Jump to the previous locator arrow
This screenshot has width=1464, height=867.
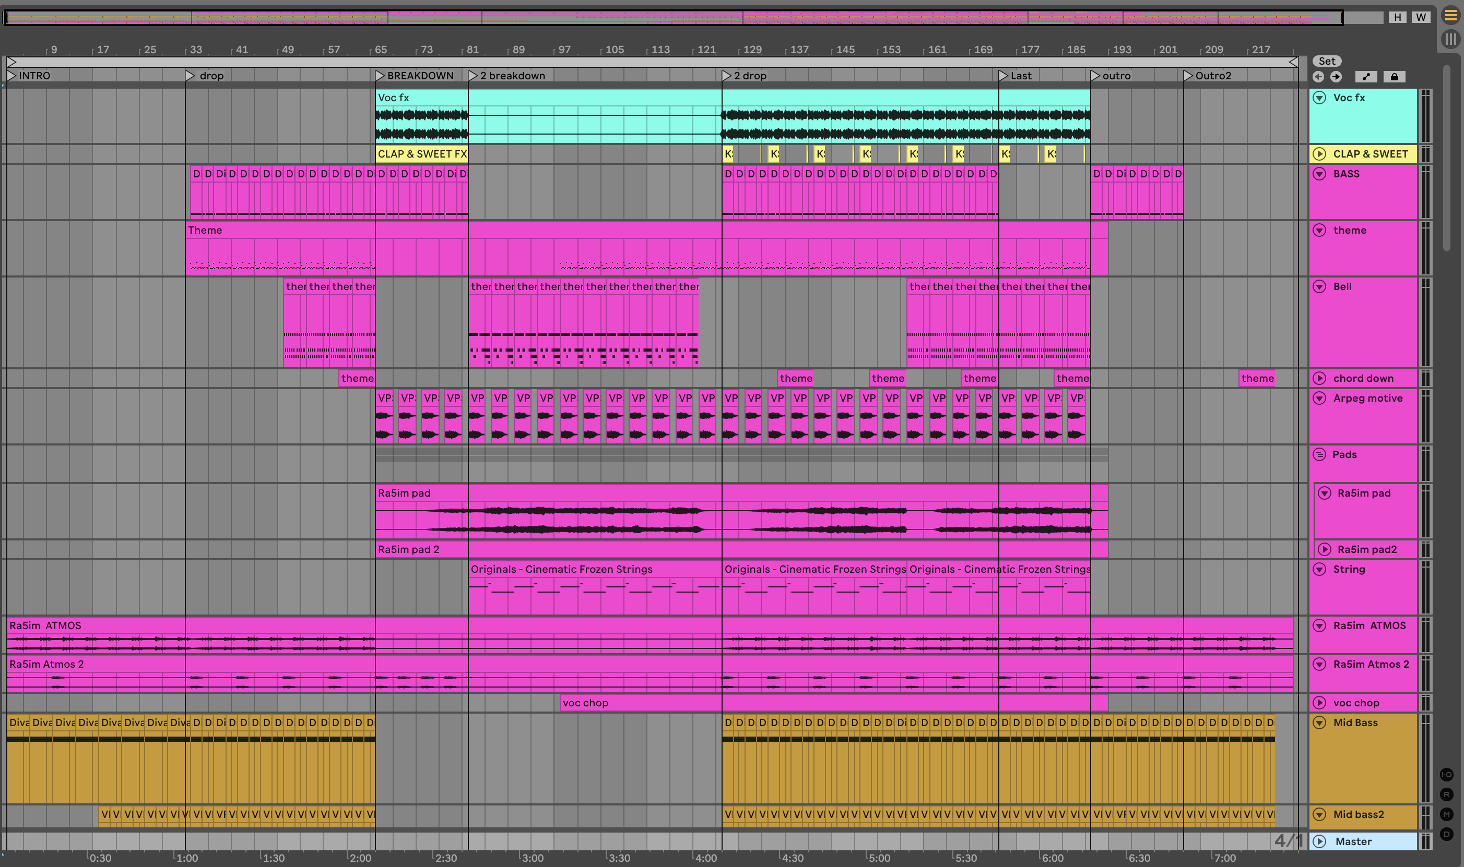pos(1318,77)
